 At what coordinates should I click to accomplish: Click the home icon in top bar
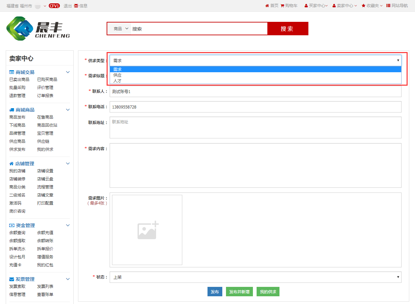coord(267,6)
